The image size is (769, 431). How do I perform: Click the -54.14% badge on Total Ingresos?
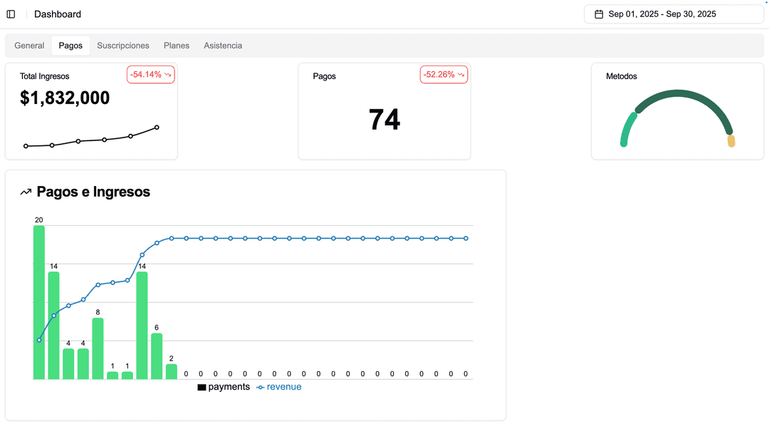point(150,73)
